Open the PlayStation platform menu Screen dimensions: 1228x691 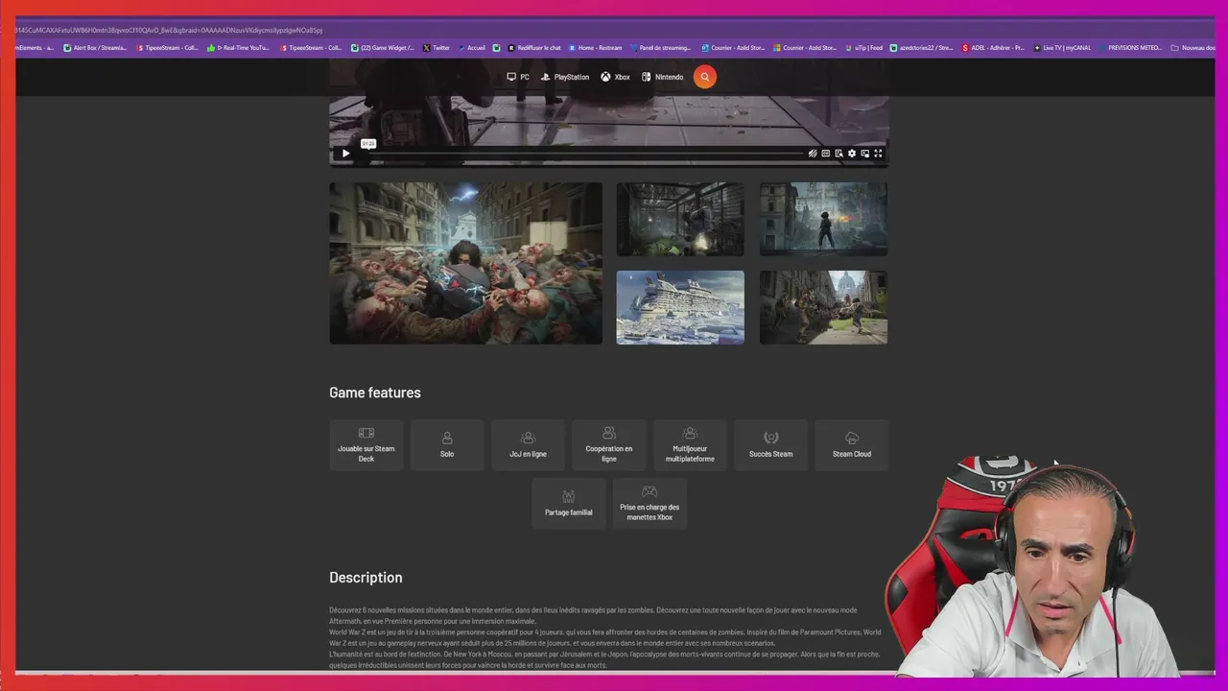(565, 77)
